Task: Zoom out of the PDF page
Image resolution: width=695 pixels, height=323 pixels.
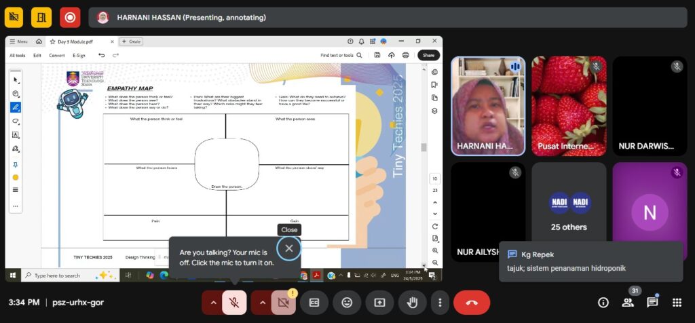Action: coord(435,263)
